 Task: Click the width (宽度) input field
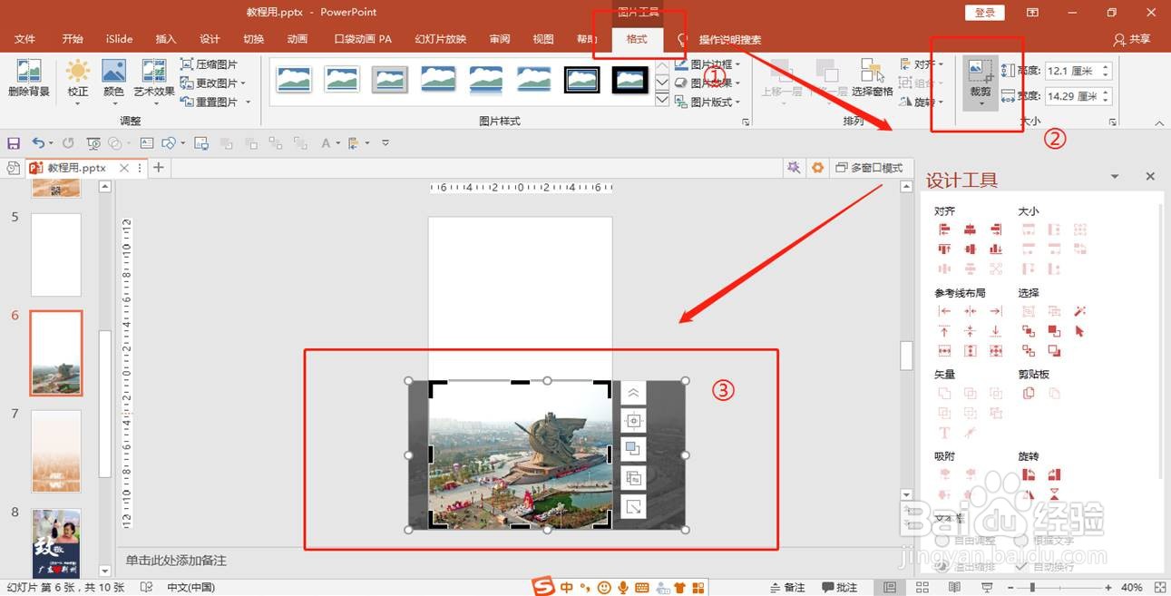[1070, 96]
